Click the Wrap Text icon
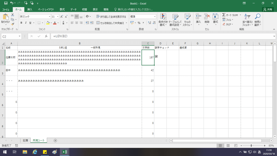277x156 pixels. tap(98, 17)
